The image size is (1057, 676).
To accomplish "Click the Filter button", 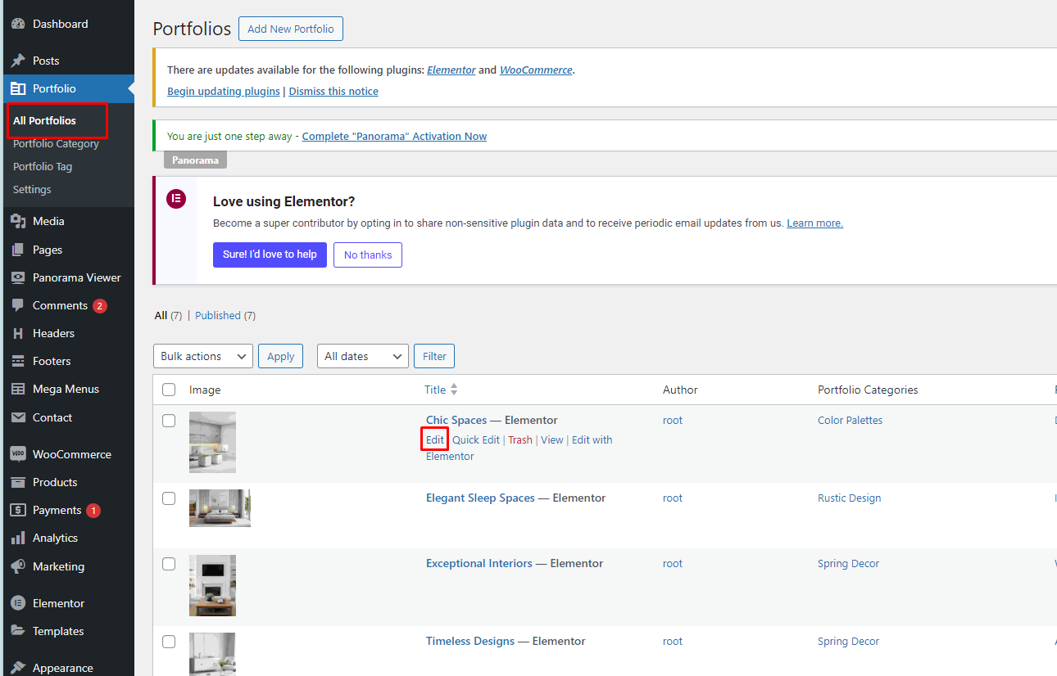I will [434, 356].
